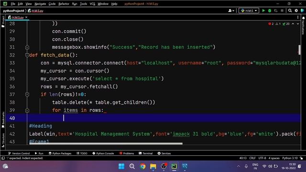The image size is (306, 172).
Task: Click the 40:13 line column indicator
Action: (x=243, y=158)
